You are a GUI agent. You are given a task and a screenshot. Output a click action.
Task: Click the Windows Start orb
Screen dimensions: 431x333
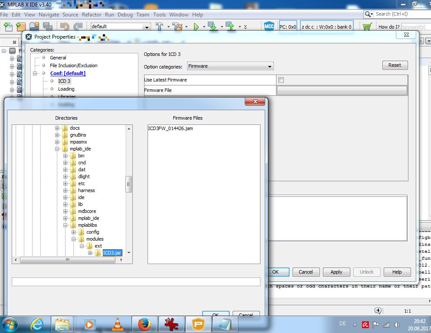[x=10, y=324]
